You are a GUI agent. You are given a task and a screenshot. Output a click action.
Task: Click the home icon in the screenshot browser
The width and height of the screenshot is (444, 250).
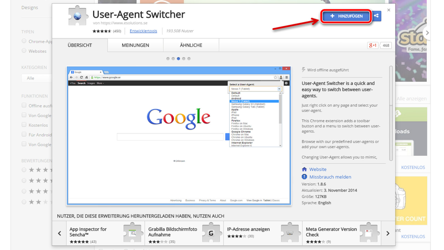(x=86, y=77)
